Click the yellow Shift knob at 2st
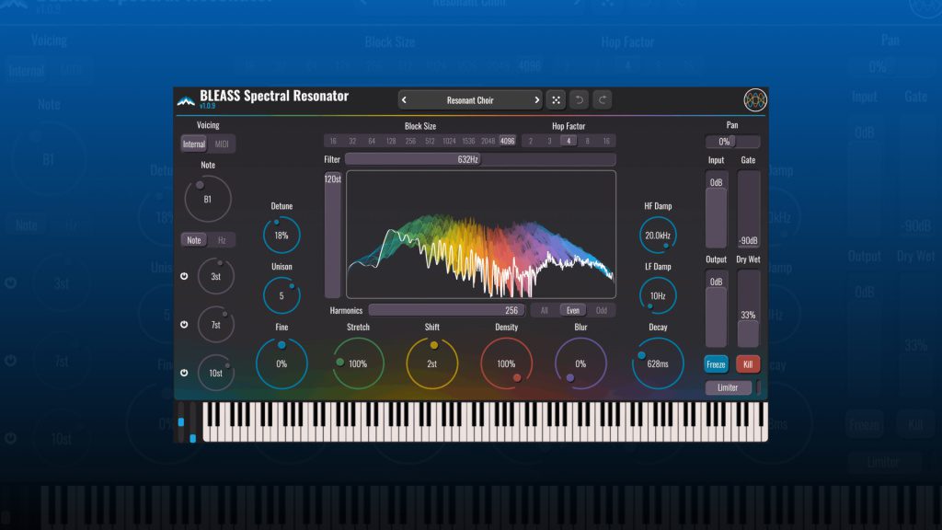Screen dimensions: 942x530 [431, 363]
